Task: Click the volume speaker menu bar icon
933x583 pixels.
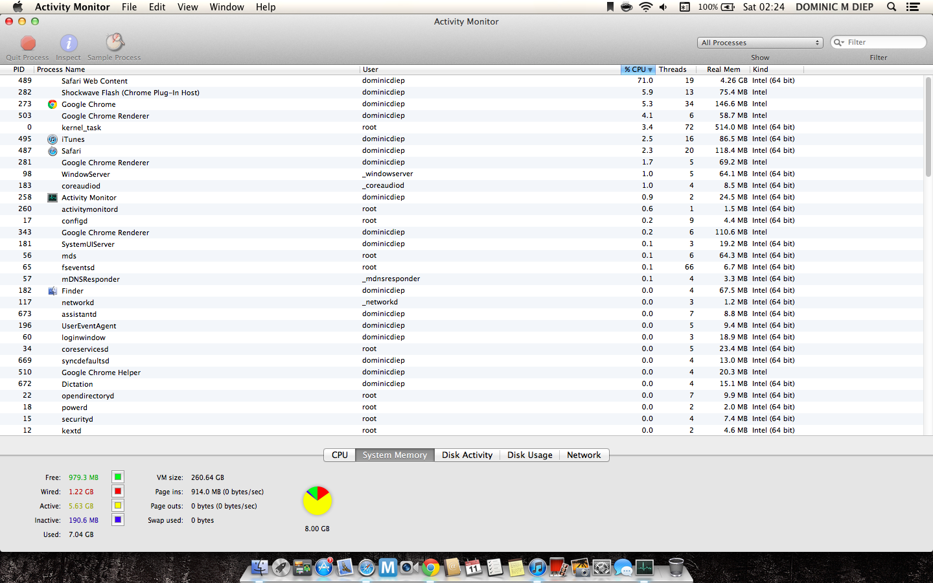Action: click(663, 7)
